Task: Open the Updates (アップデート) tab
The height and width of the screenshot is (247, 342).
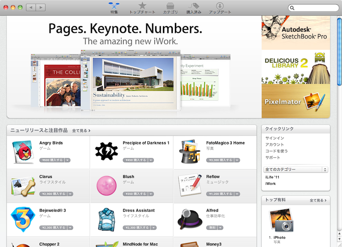Action: point(220,8)
